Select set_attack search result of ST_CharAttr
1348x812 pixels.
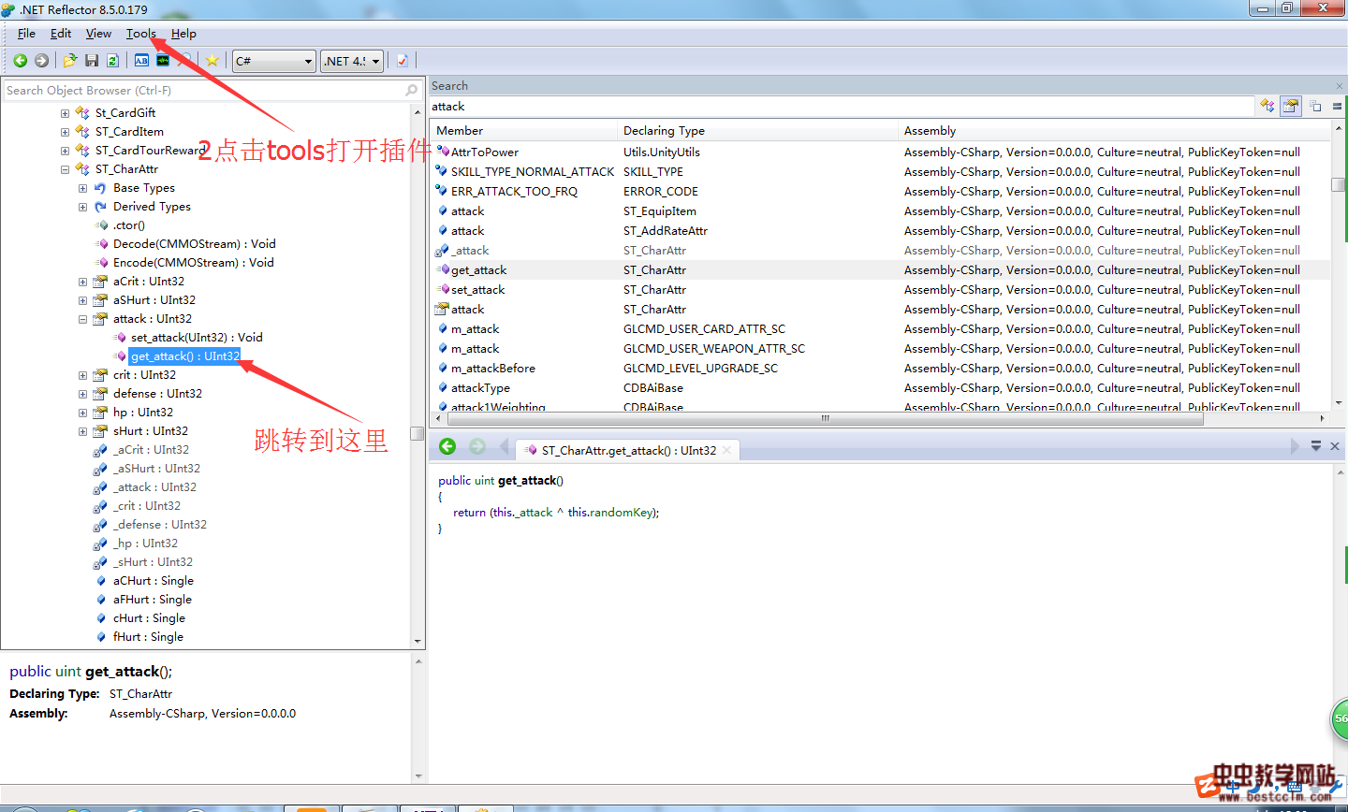pyautogui.click(x=880, y=290)
